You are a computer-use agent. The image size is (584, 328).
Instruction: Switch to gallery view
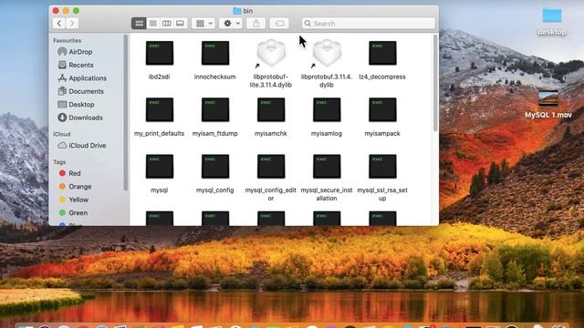tap(180, 24)
